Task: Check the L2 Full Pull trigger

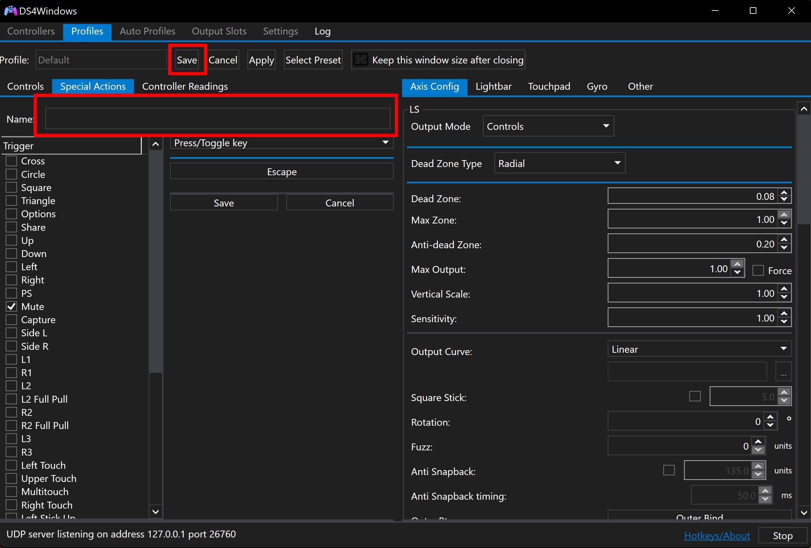Action: tap(12, 399)
